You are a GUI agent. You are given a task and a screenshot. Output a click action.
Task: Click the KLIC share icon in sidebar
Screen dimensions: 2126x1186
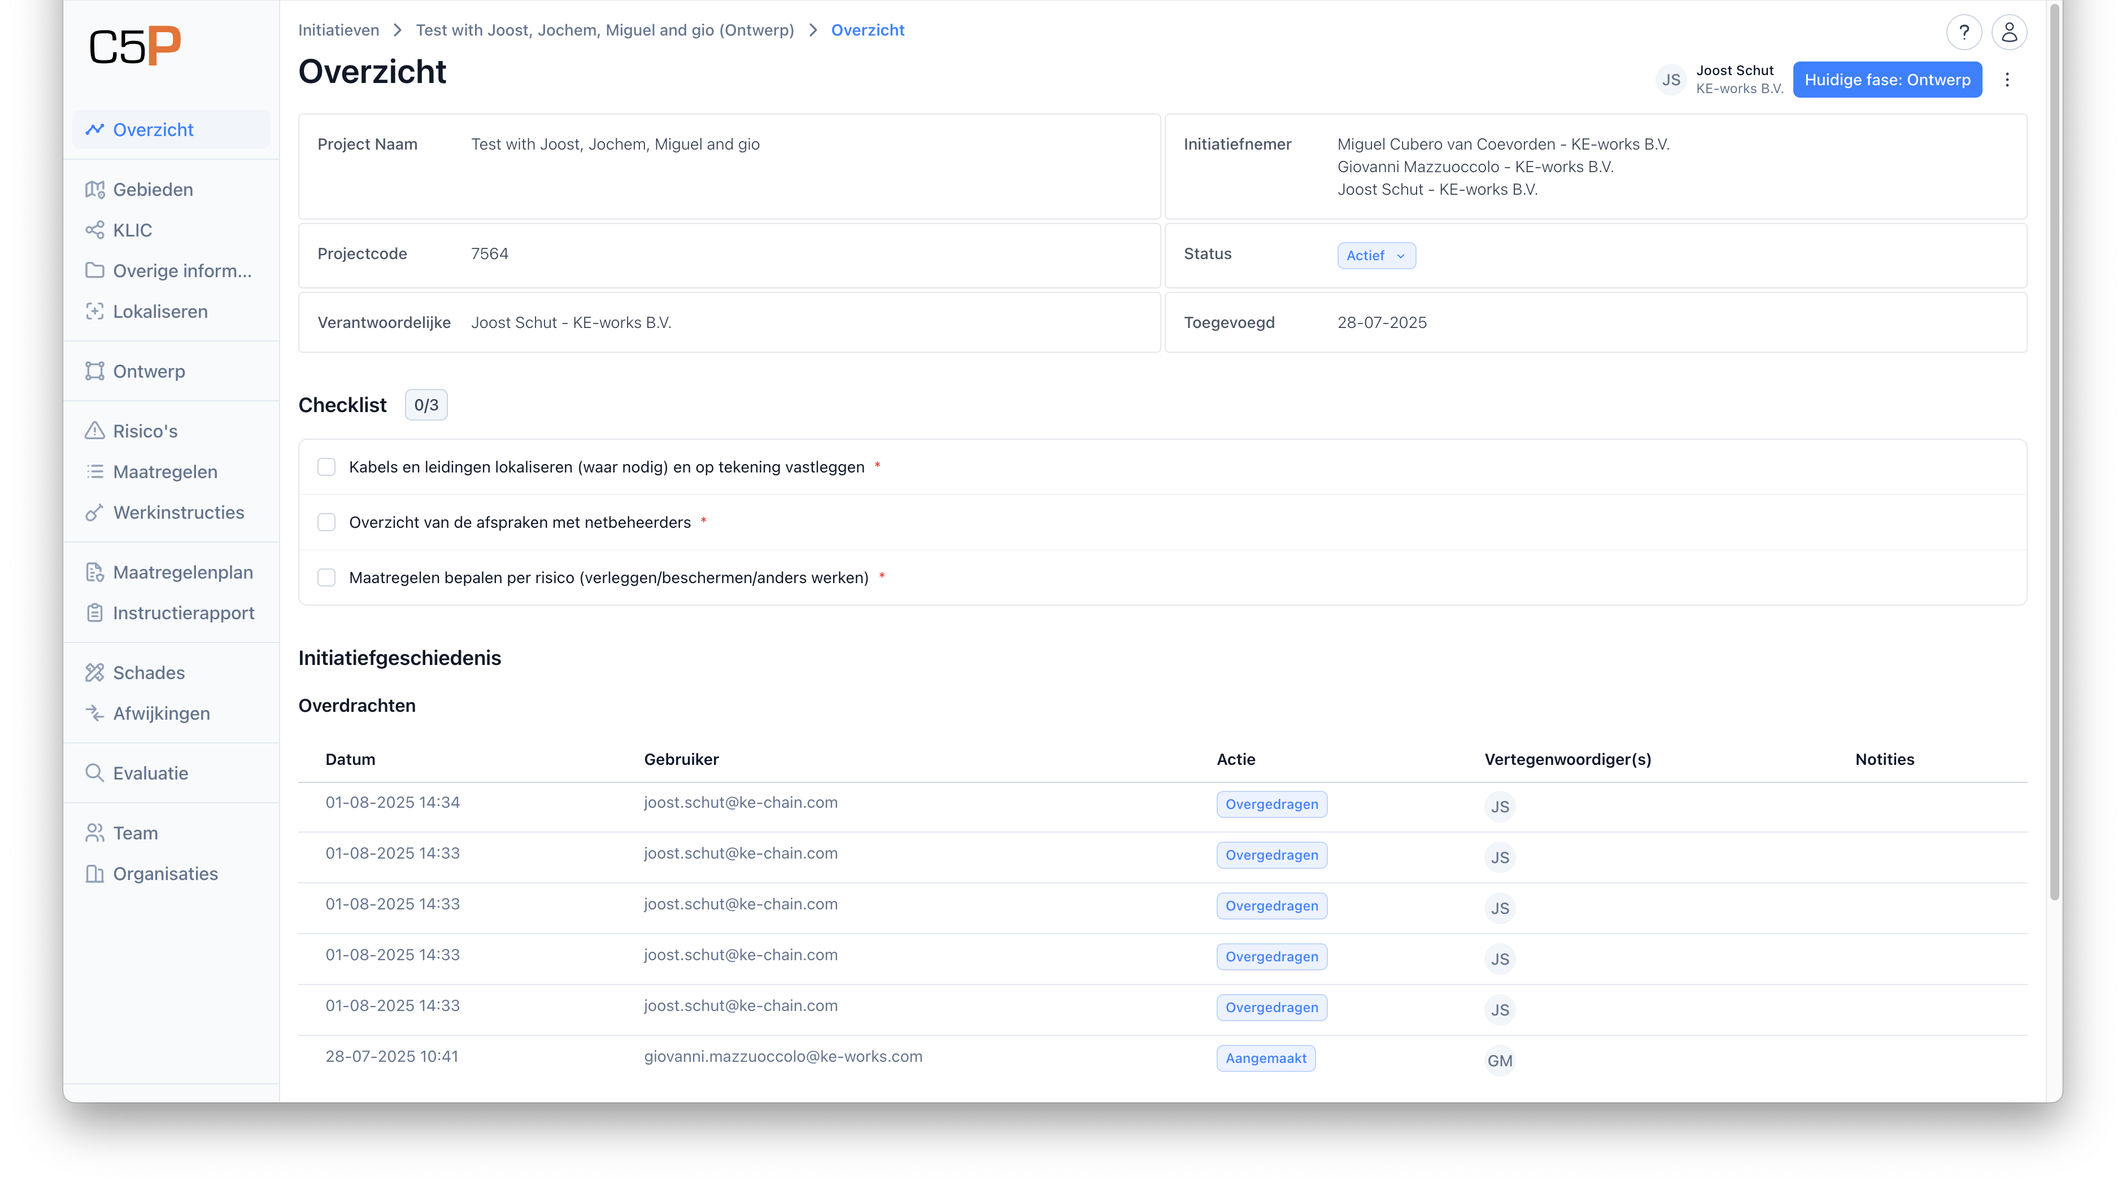(95, 230)
